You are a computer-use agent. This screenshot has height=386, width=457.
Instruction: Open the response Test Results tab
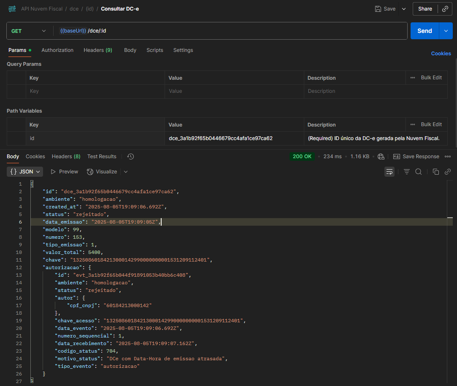click(x=102, y=157)
